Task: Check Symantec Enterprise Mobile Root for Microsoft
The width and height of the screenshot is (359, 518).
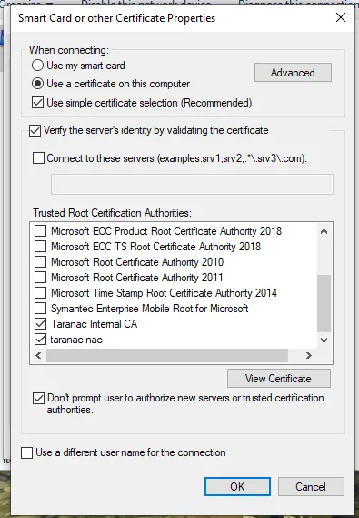Action: 40,309
